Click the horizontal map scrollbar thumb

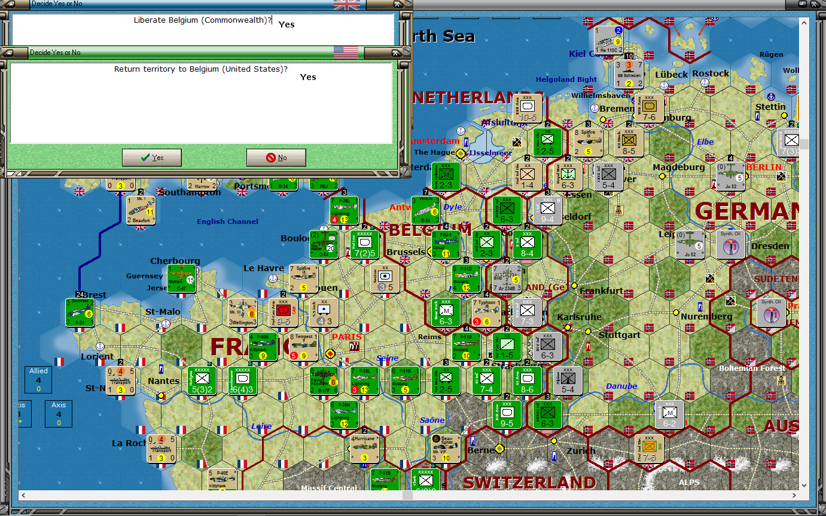click(408, 496)
